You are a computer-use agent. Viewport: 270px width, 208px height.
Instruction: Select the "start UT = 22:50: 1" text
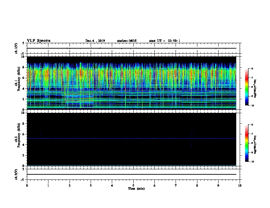click(165, 41)
